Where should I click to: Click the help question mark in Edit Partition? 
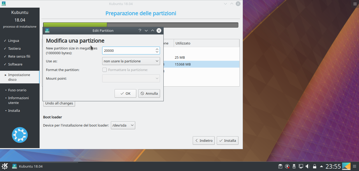tap(140, 31)
